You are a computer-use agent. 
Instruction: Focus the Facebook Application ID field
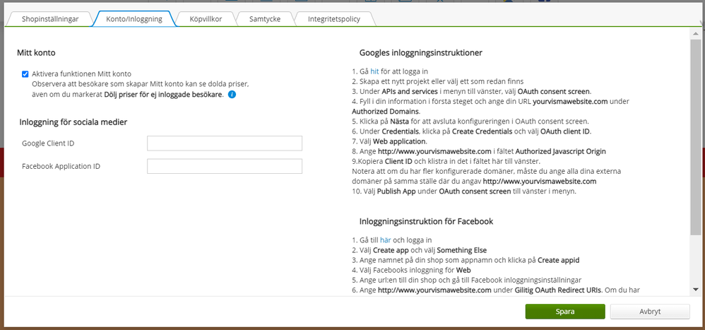tap(224, 166)
